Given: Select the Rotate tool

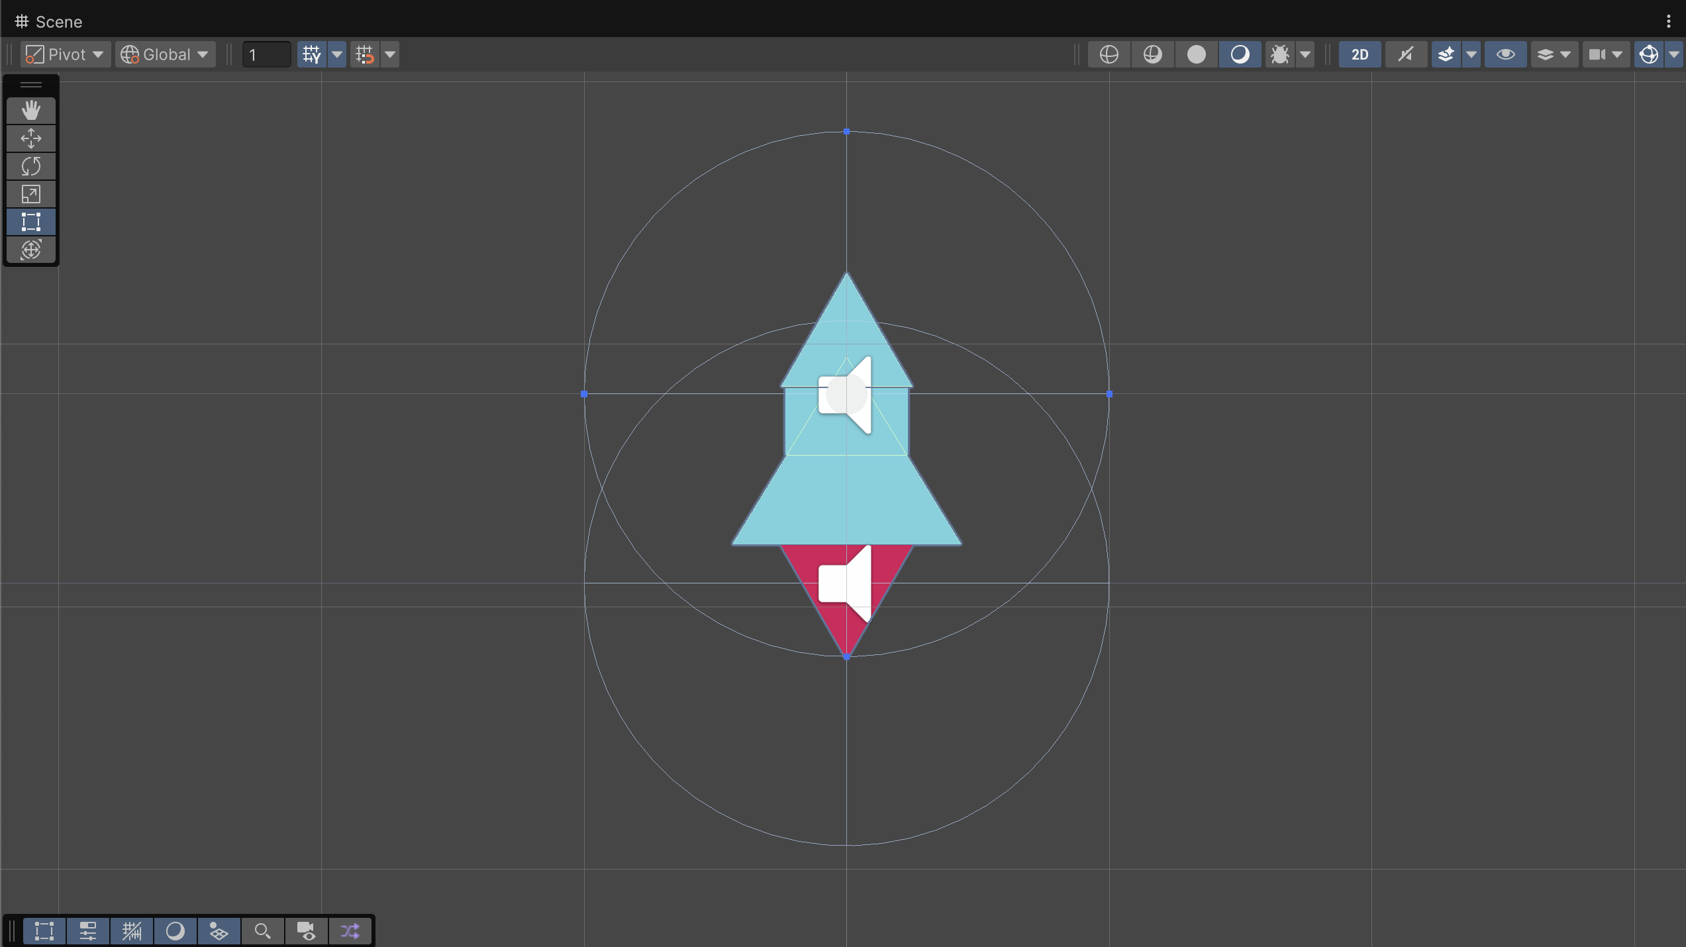Looking at the screenshot, I should click(x=30, y=166).
